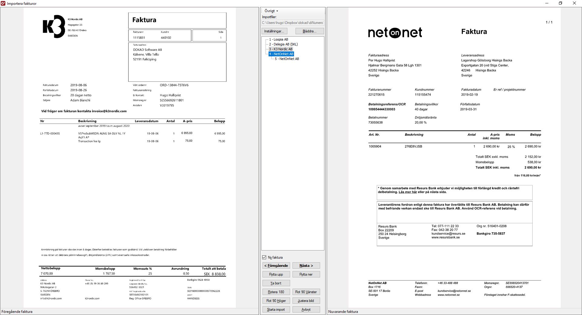This screenshot has width=582, height=315.
Task: Click the import files path field
Action: coord(293,23)
